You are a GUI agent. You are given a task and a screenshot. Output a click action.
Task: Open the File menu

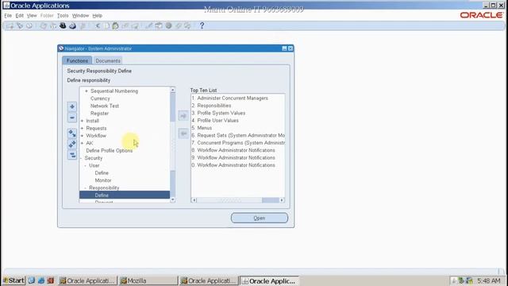[8, 16]
